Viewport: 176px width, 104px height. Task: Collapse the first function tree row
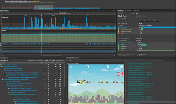click(1, 65)
